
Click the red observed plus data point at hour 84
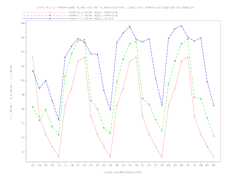[x=214, y=157]
